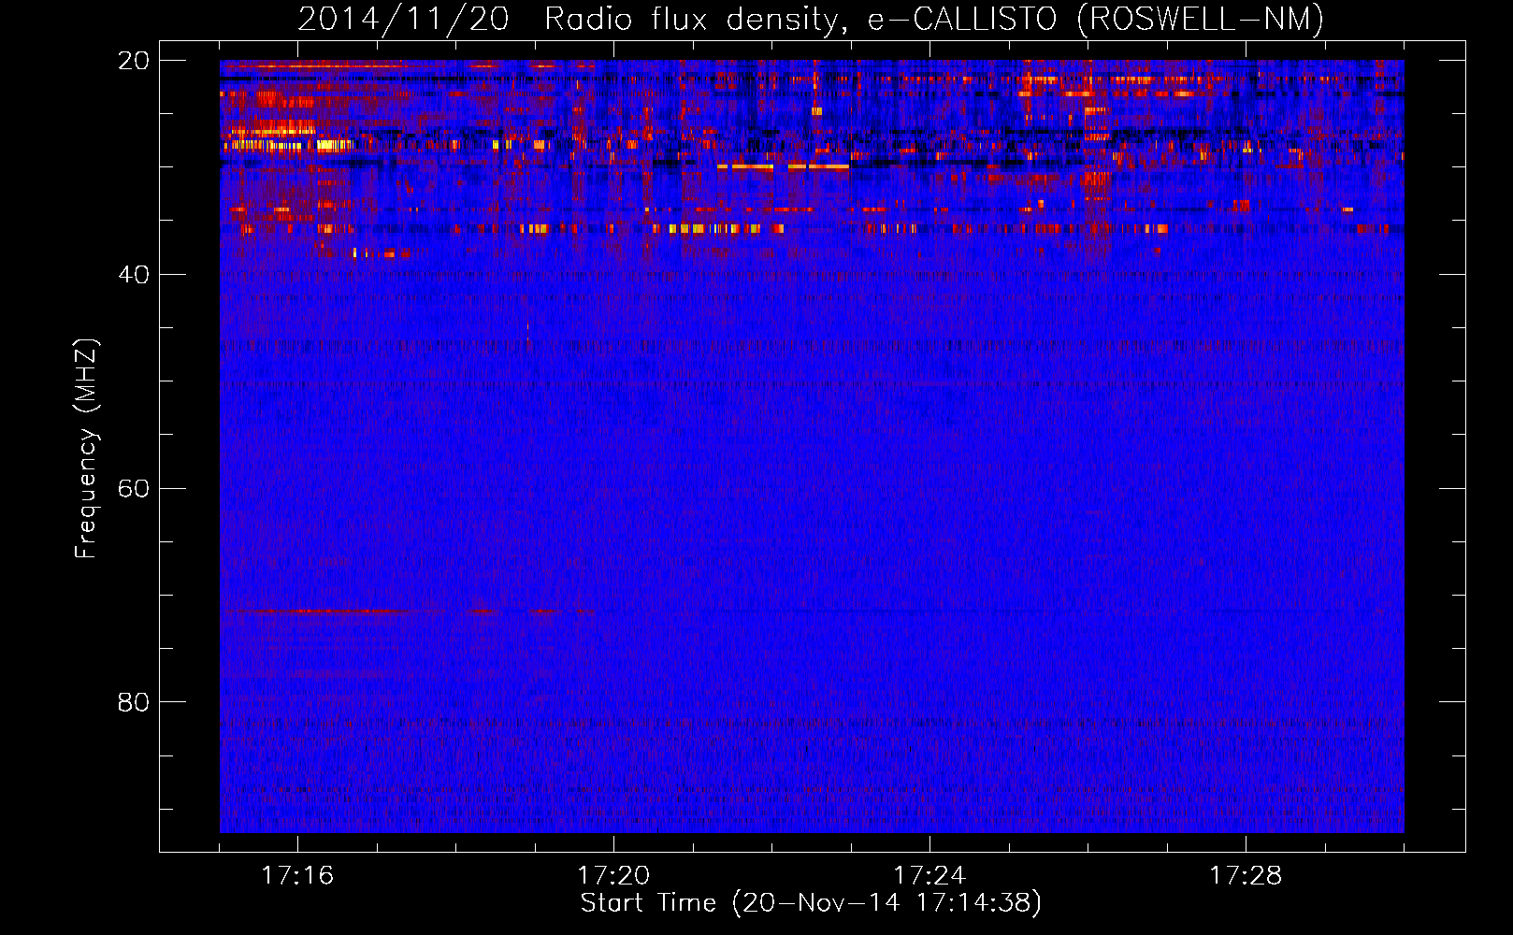
Task: Click the 60 frequency tick label
Action: pos(134,488)
